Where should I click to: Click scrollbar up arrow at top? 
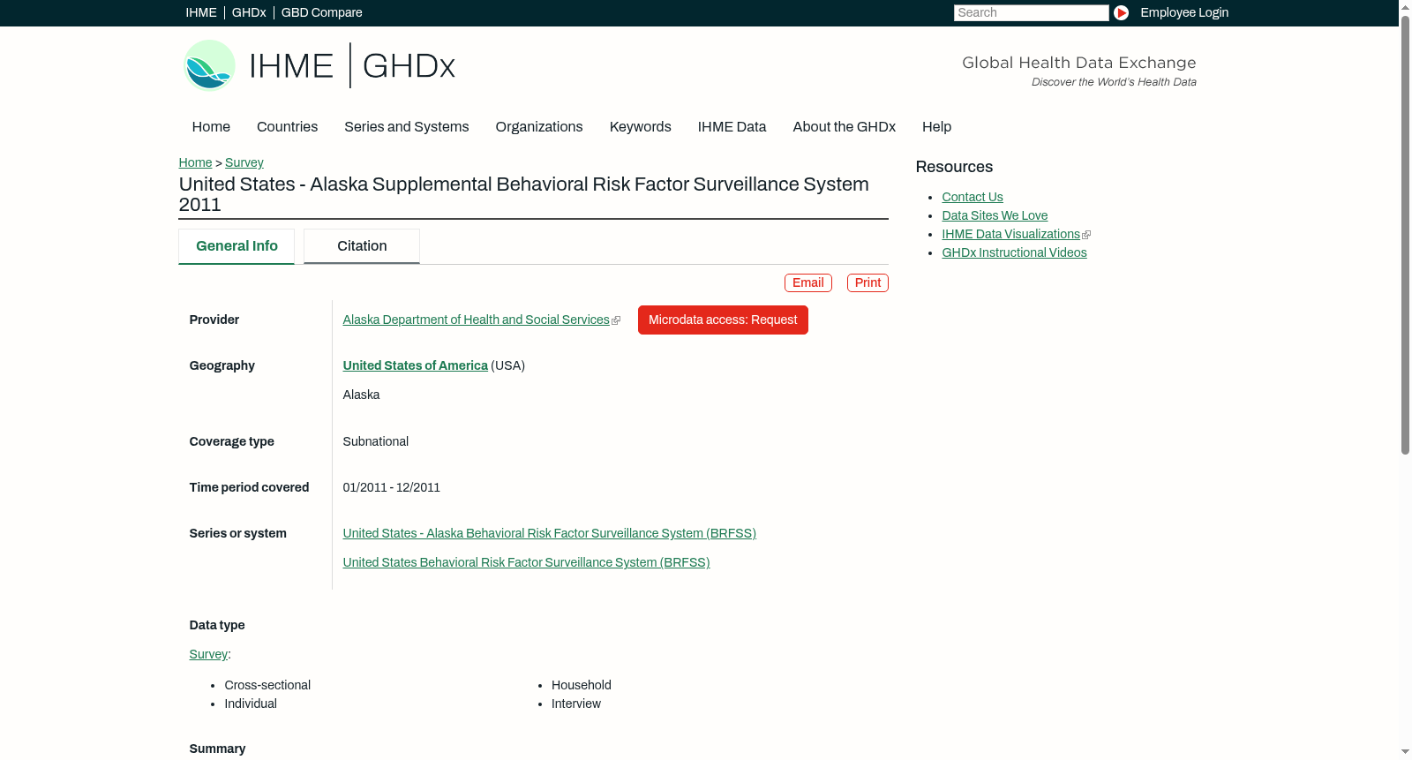coord(1405,6)
